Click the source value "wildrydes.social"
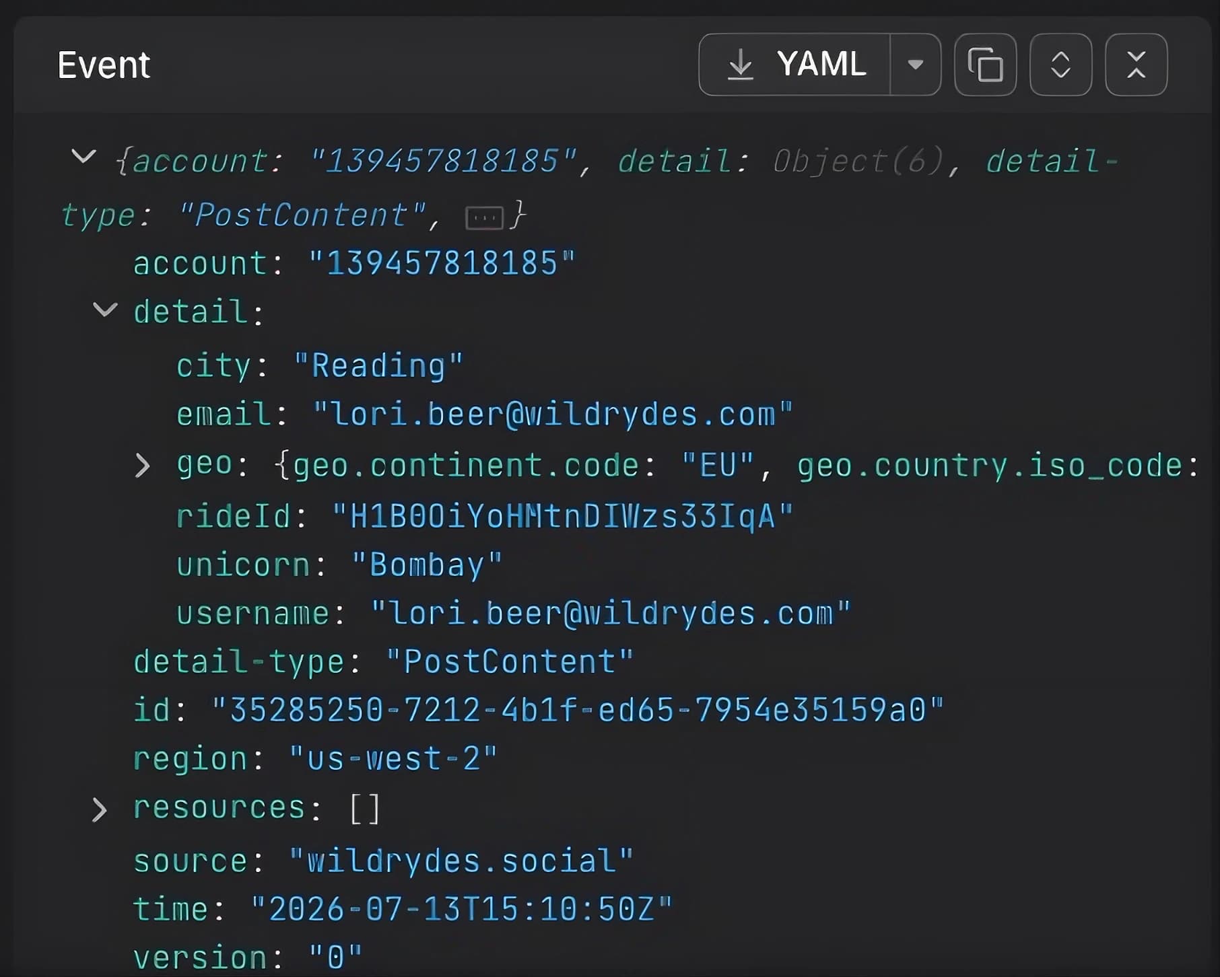The height and width of the screenshot is (977, 1220). 461,861
